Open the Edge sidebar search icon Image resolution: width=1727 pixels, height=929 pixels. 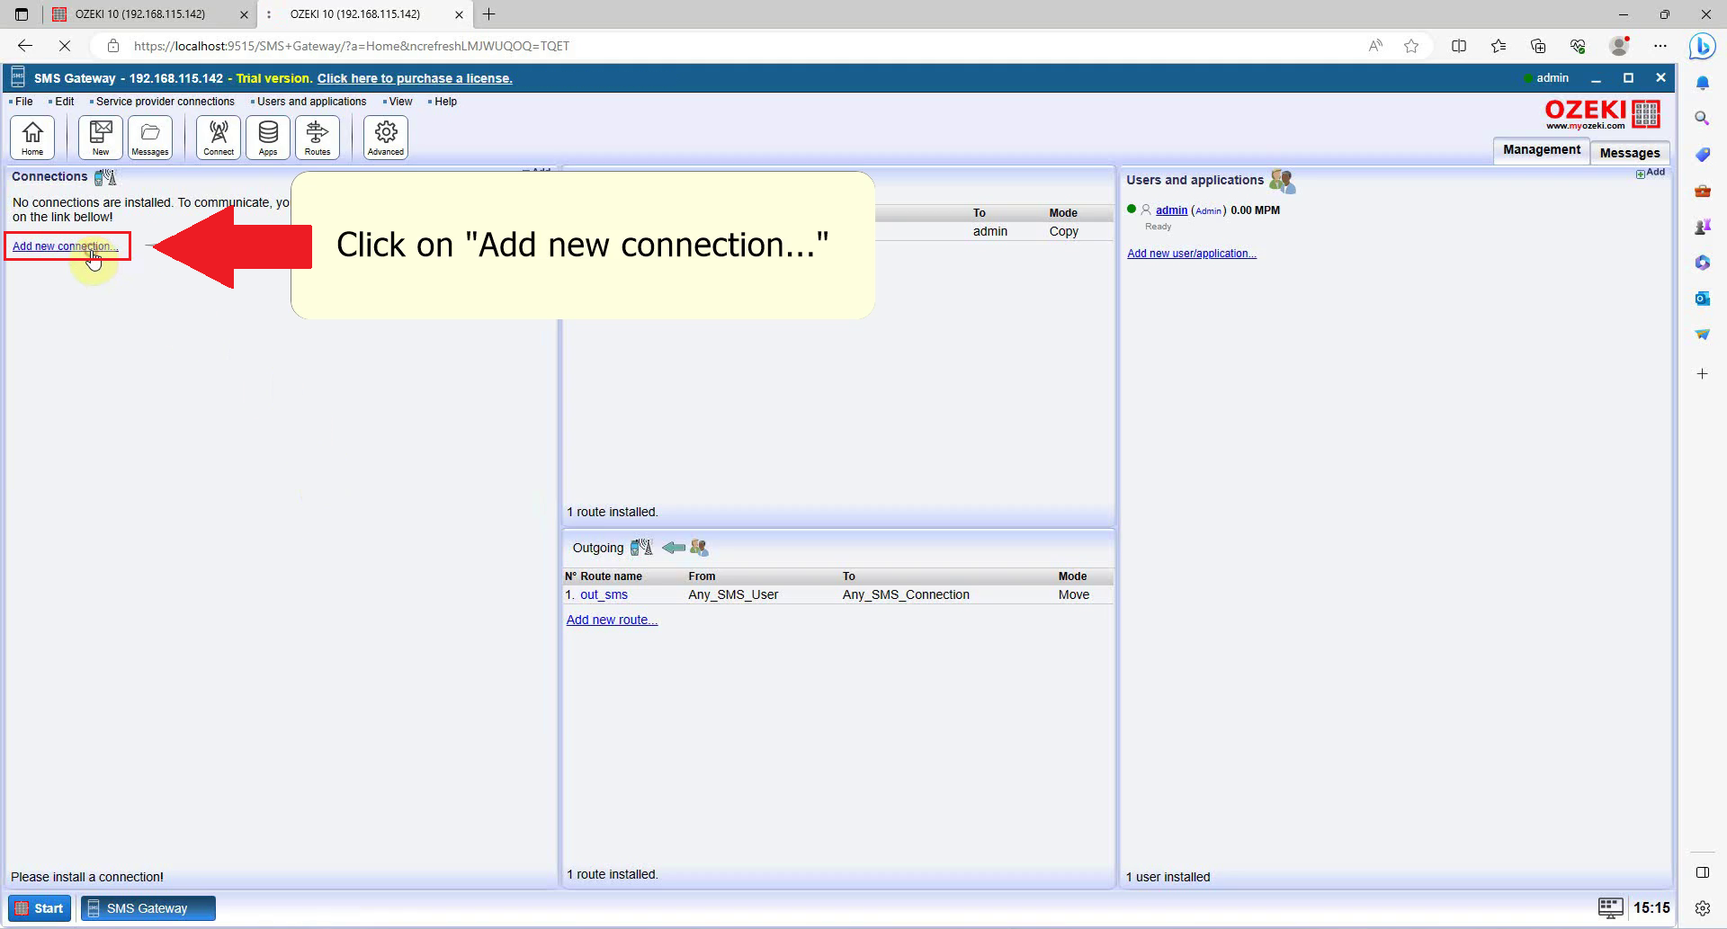(x=1702, y=118)
